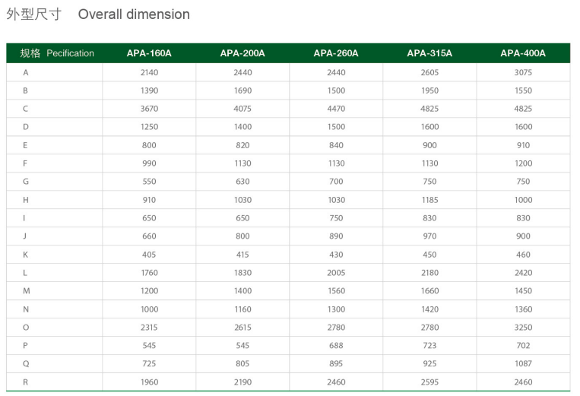Click the APA-160A column header
Screen dimensions: 580x396
[149, 53]
